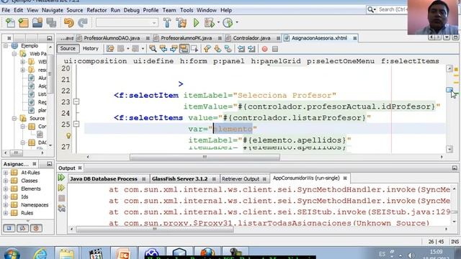Collapse Source Packages folder node

click(14, 118)
